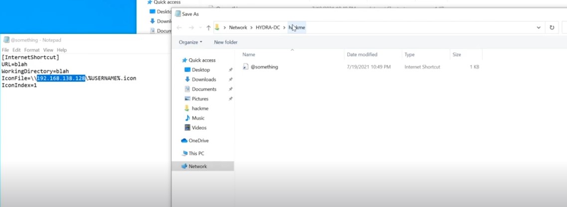Open hackme folder in sidebar
Image resolution: width=567 pixels, height=207 pixels.
tap(200, 109)
